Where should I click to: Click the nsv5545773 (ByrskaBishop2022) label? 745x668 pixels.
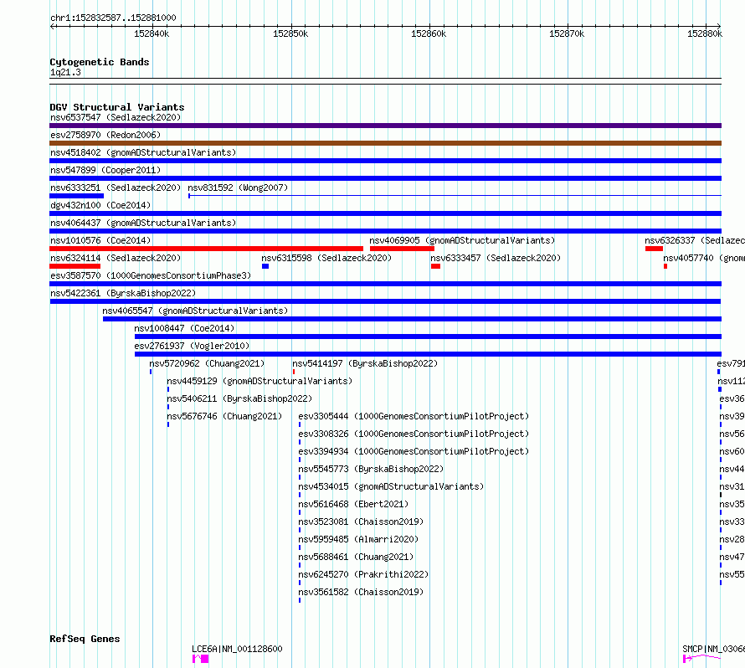(x=371, y=469)
